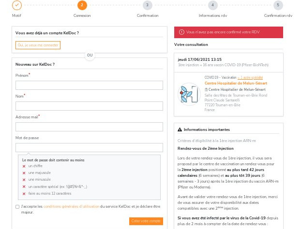Open the conditions générales d'utilisation link

[71, 206]
